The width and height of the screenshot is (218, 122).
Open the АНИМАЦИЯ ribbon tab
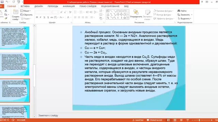coord(69,6)
